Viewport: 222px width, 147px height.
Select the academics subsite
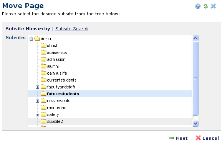coord(57,52)
